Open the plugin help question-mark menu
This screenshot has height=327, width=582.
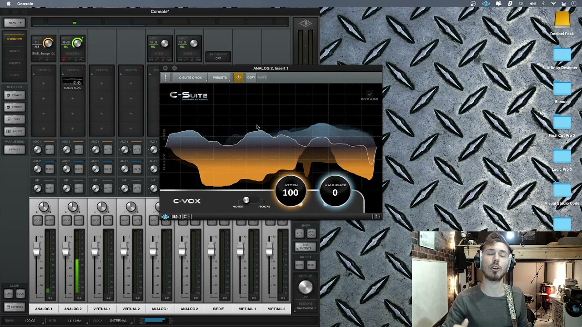[377, 217]
